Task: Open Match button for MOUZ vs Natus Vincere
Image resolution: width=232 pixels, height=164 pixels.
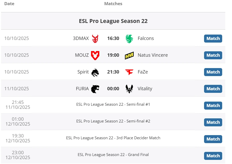Action: [213, 55]
